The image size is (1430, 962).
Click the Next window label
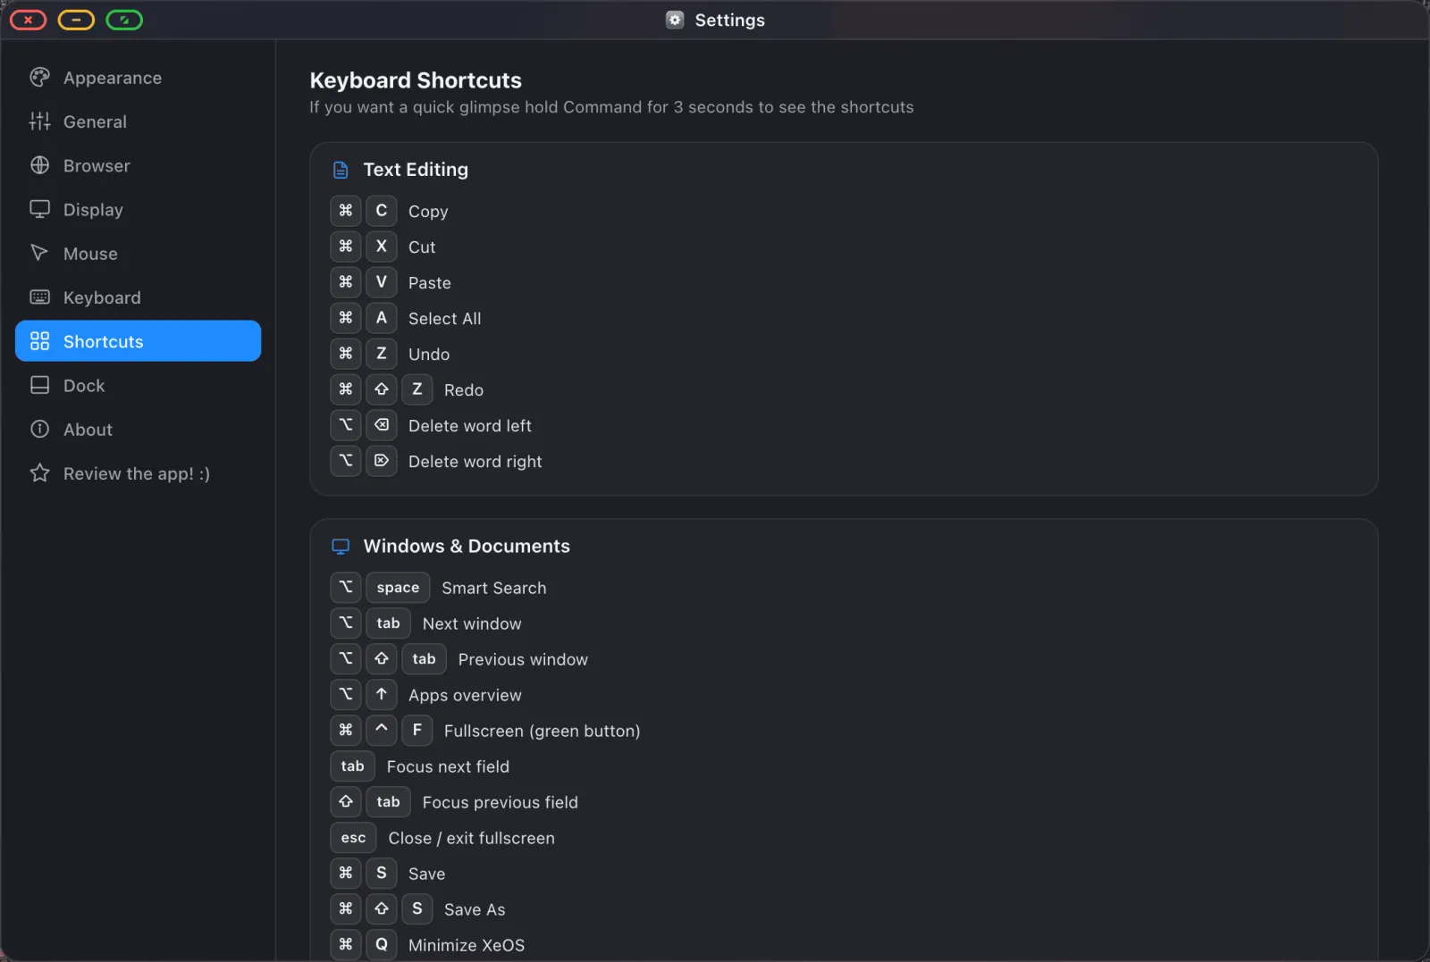coord(472,623)
